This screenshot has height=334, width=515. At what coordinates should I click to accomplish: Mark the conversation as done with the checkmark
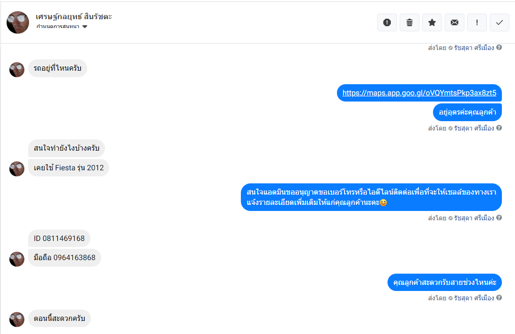pos(500,22)
